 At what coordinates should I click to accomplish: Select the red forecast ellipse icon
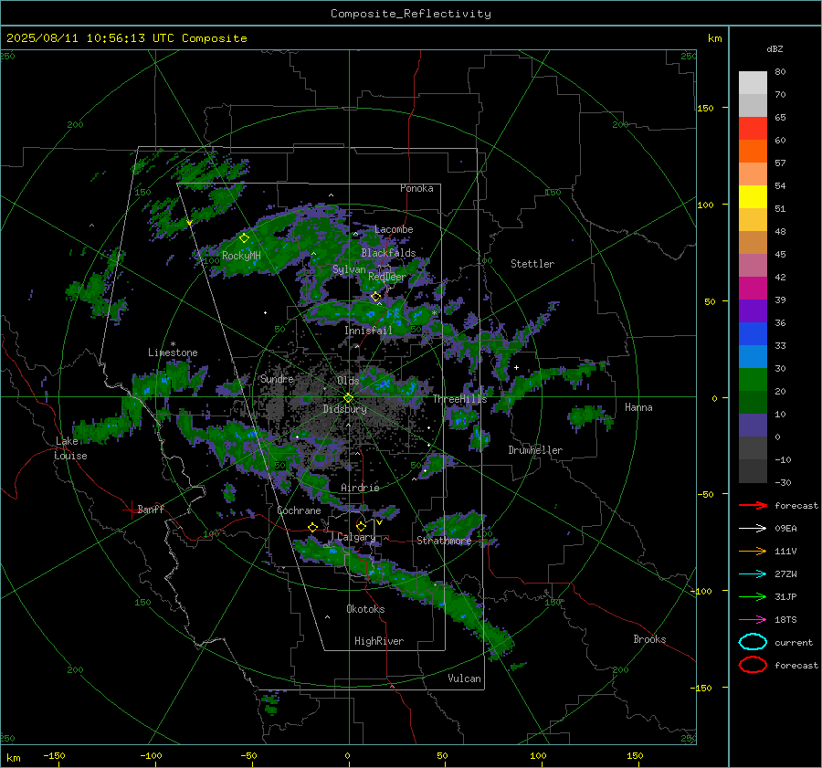[x=753, y=665]
